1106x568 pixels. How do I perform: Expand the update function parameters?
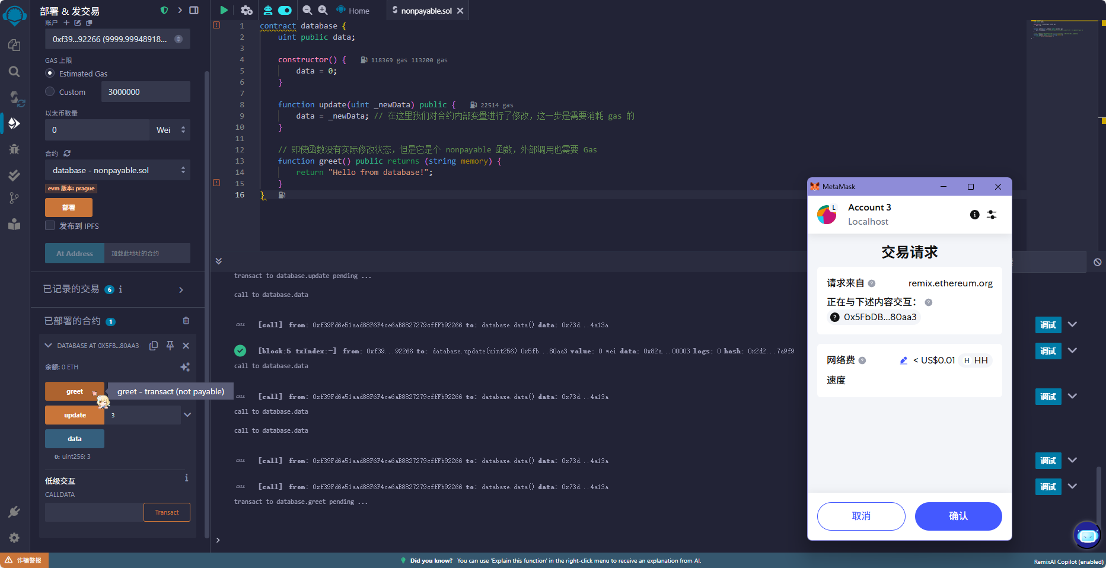click(187, 415)
